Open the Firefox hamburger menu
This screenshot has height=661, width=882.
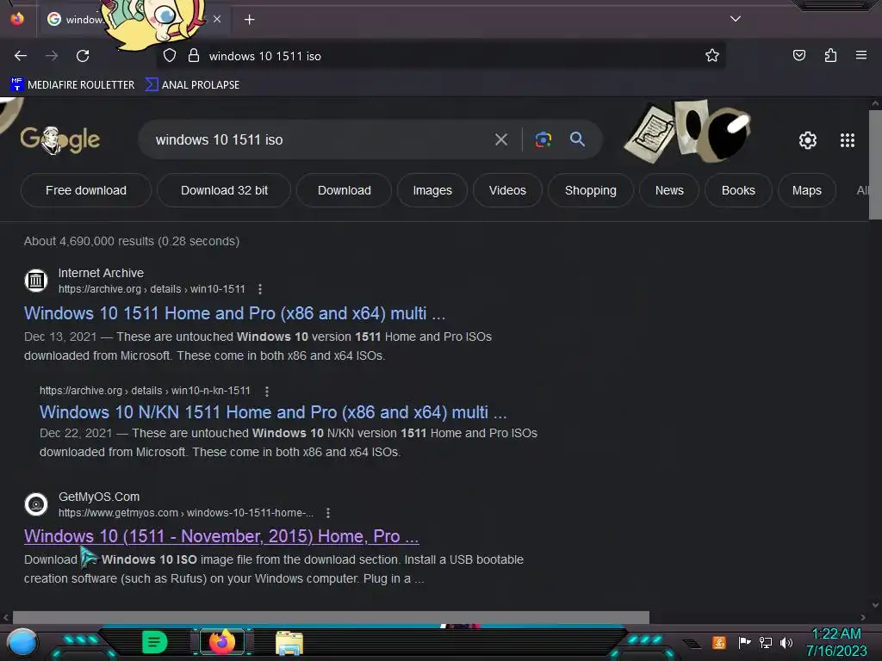point(860,55)
